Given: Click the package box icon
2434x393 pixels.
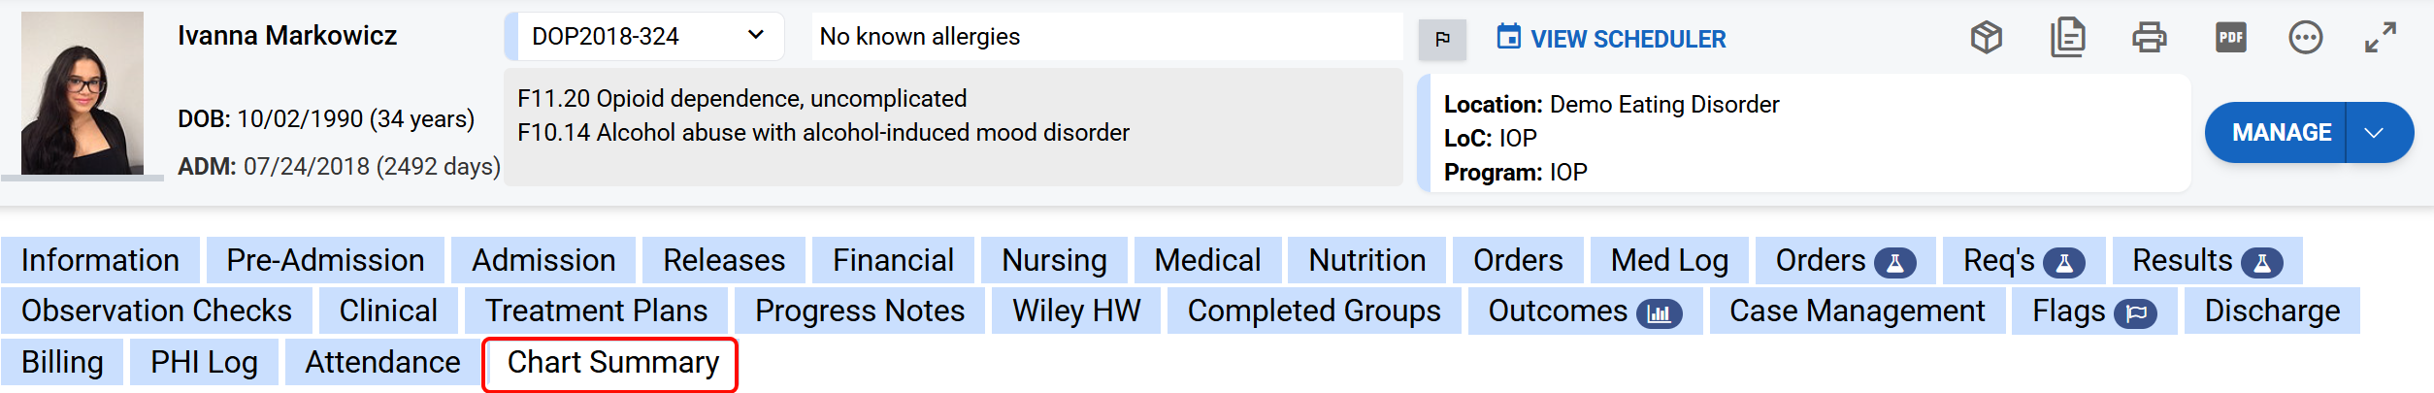Looking at the screenshot, I should point(1987,38).
